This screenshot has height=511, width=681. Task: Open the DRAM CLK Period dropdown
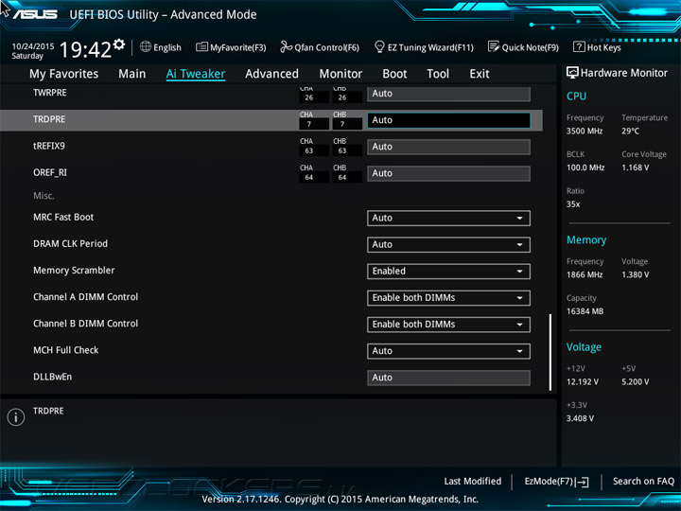tap(448, 245)
